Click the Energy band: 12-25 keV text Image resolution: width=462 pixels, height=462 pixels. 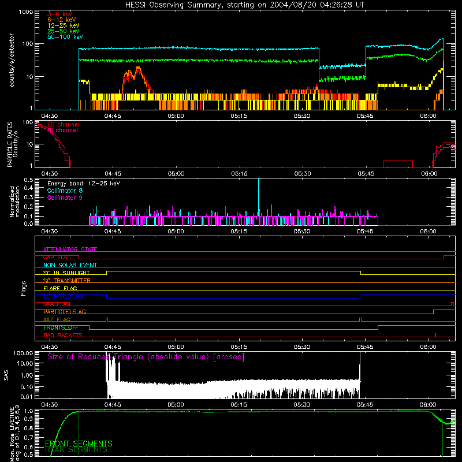[x=84, y=184]
